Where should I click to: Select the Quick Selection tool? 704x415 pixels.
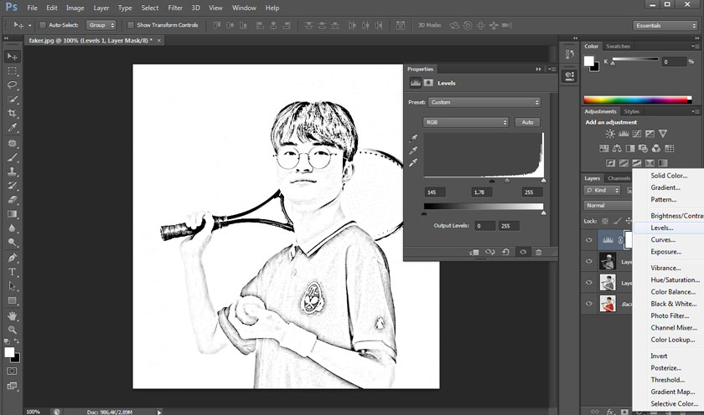coord(12,100)
